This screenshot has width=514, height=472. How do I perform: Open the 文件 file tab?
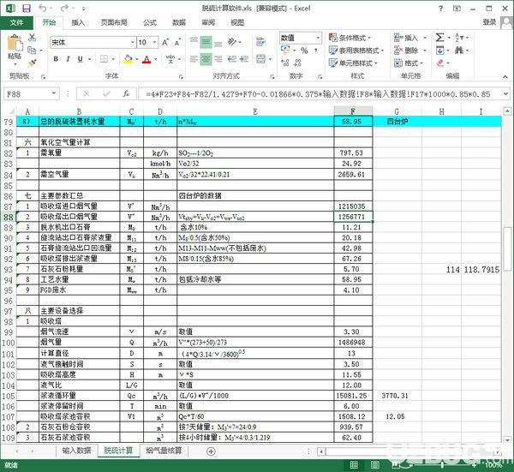16,22
